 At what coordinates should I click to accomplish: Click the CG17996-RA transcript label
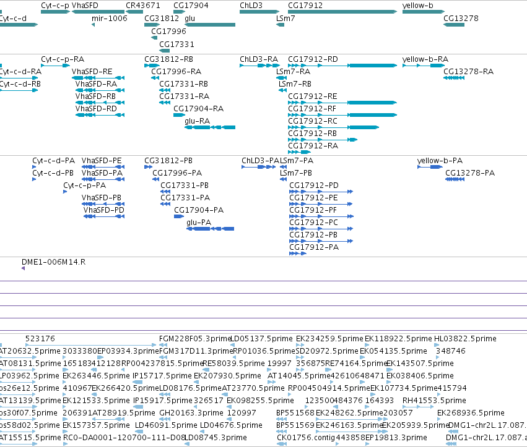(176, 72)
